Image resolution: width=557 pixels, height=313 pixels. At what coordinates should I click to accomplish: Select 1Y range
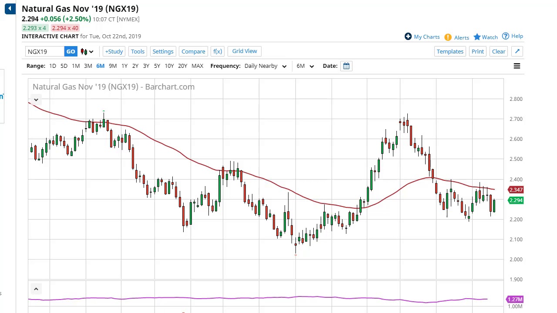124,66
